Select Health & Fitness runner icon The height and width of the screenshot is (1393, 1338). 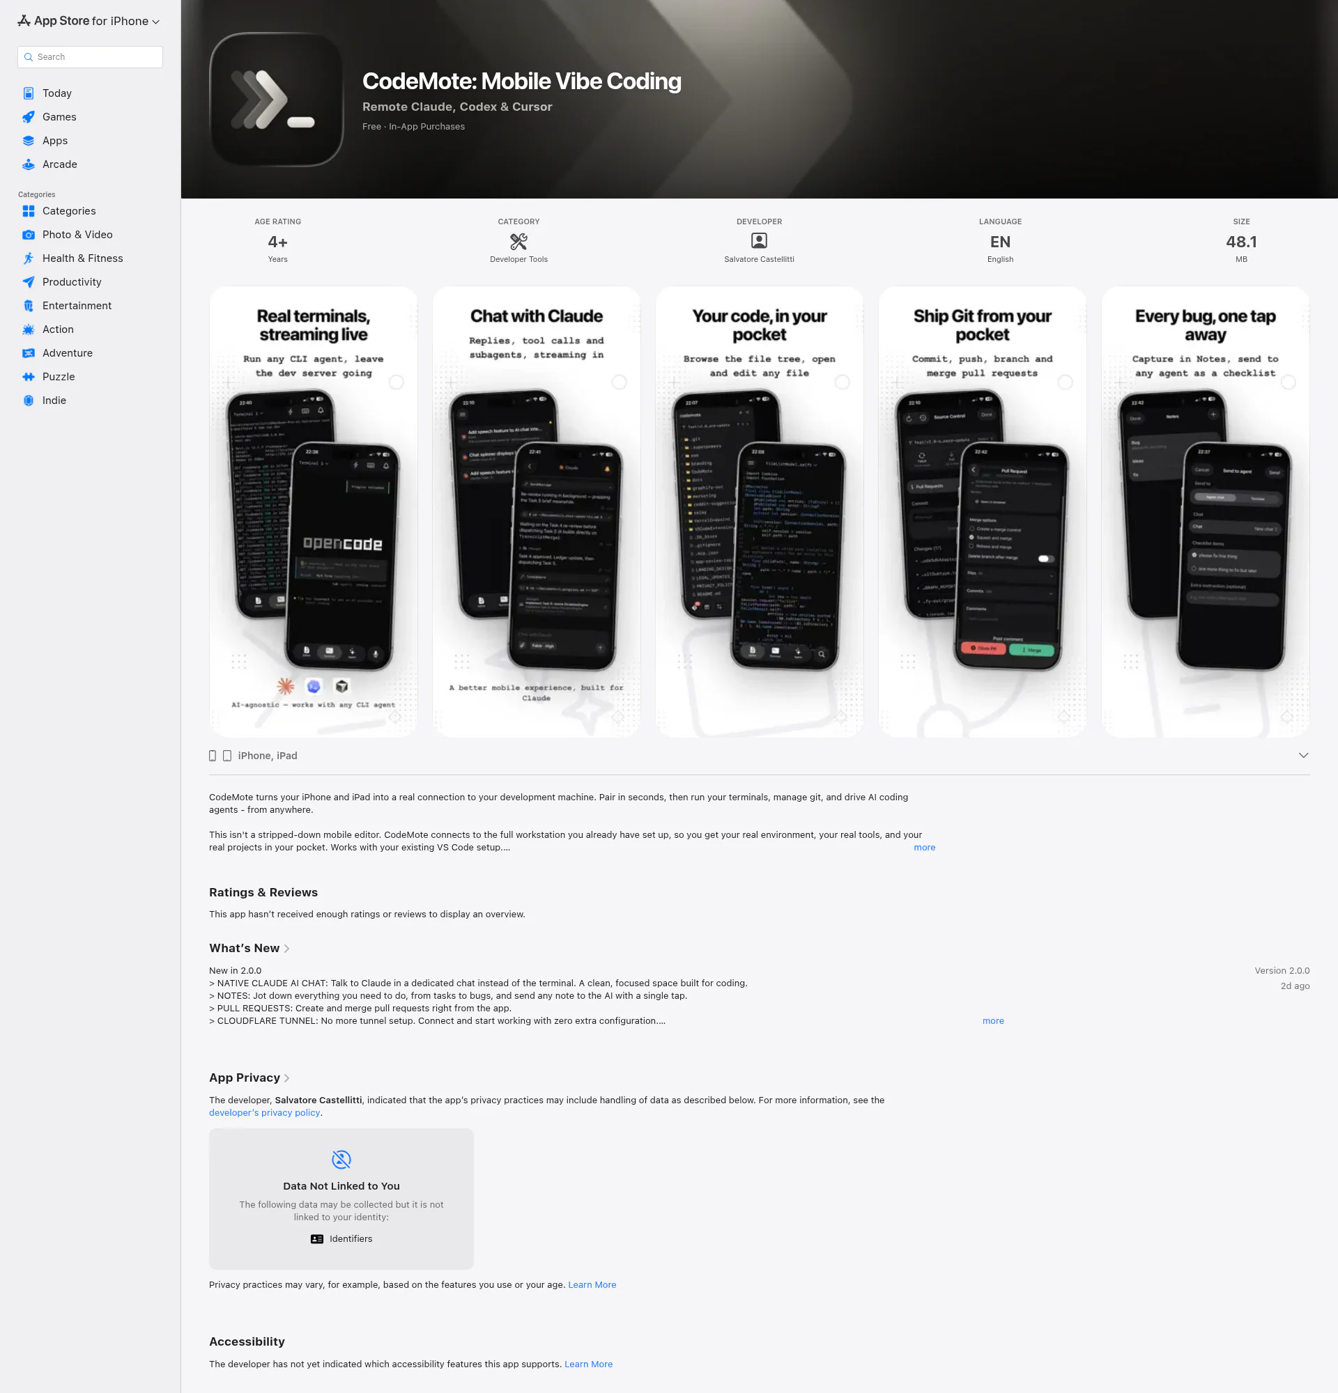pos(29,258)
